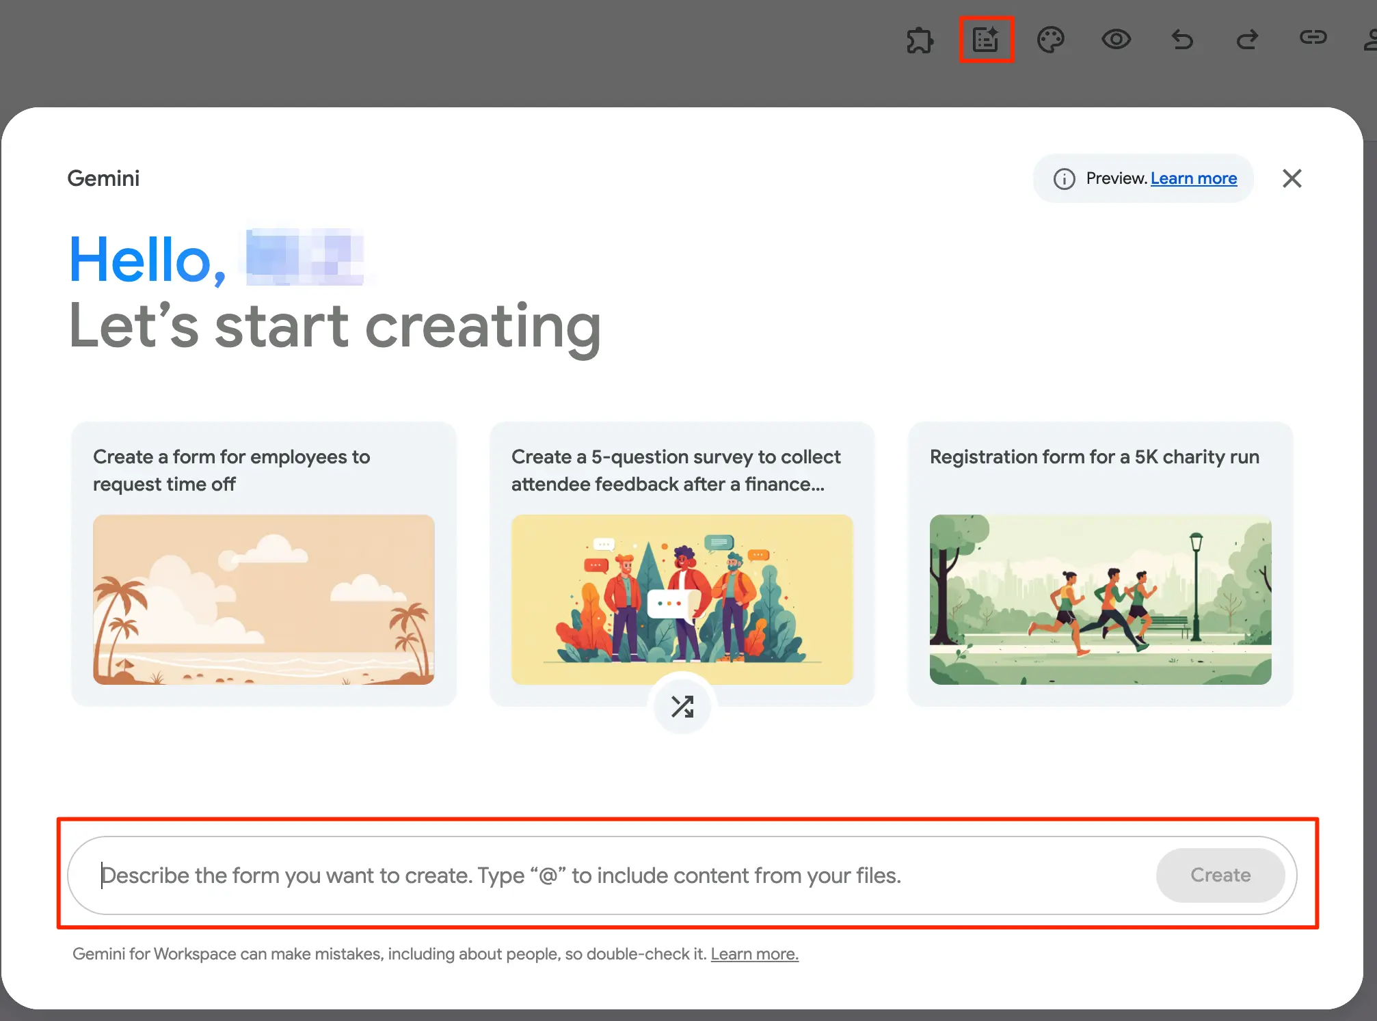Click the Help me create a form icon
1377x1021 pixels.
(986, 40)
